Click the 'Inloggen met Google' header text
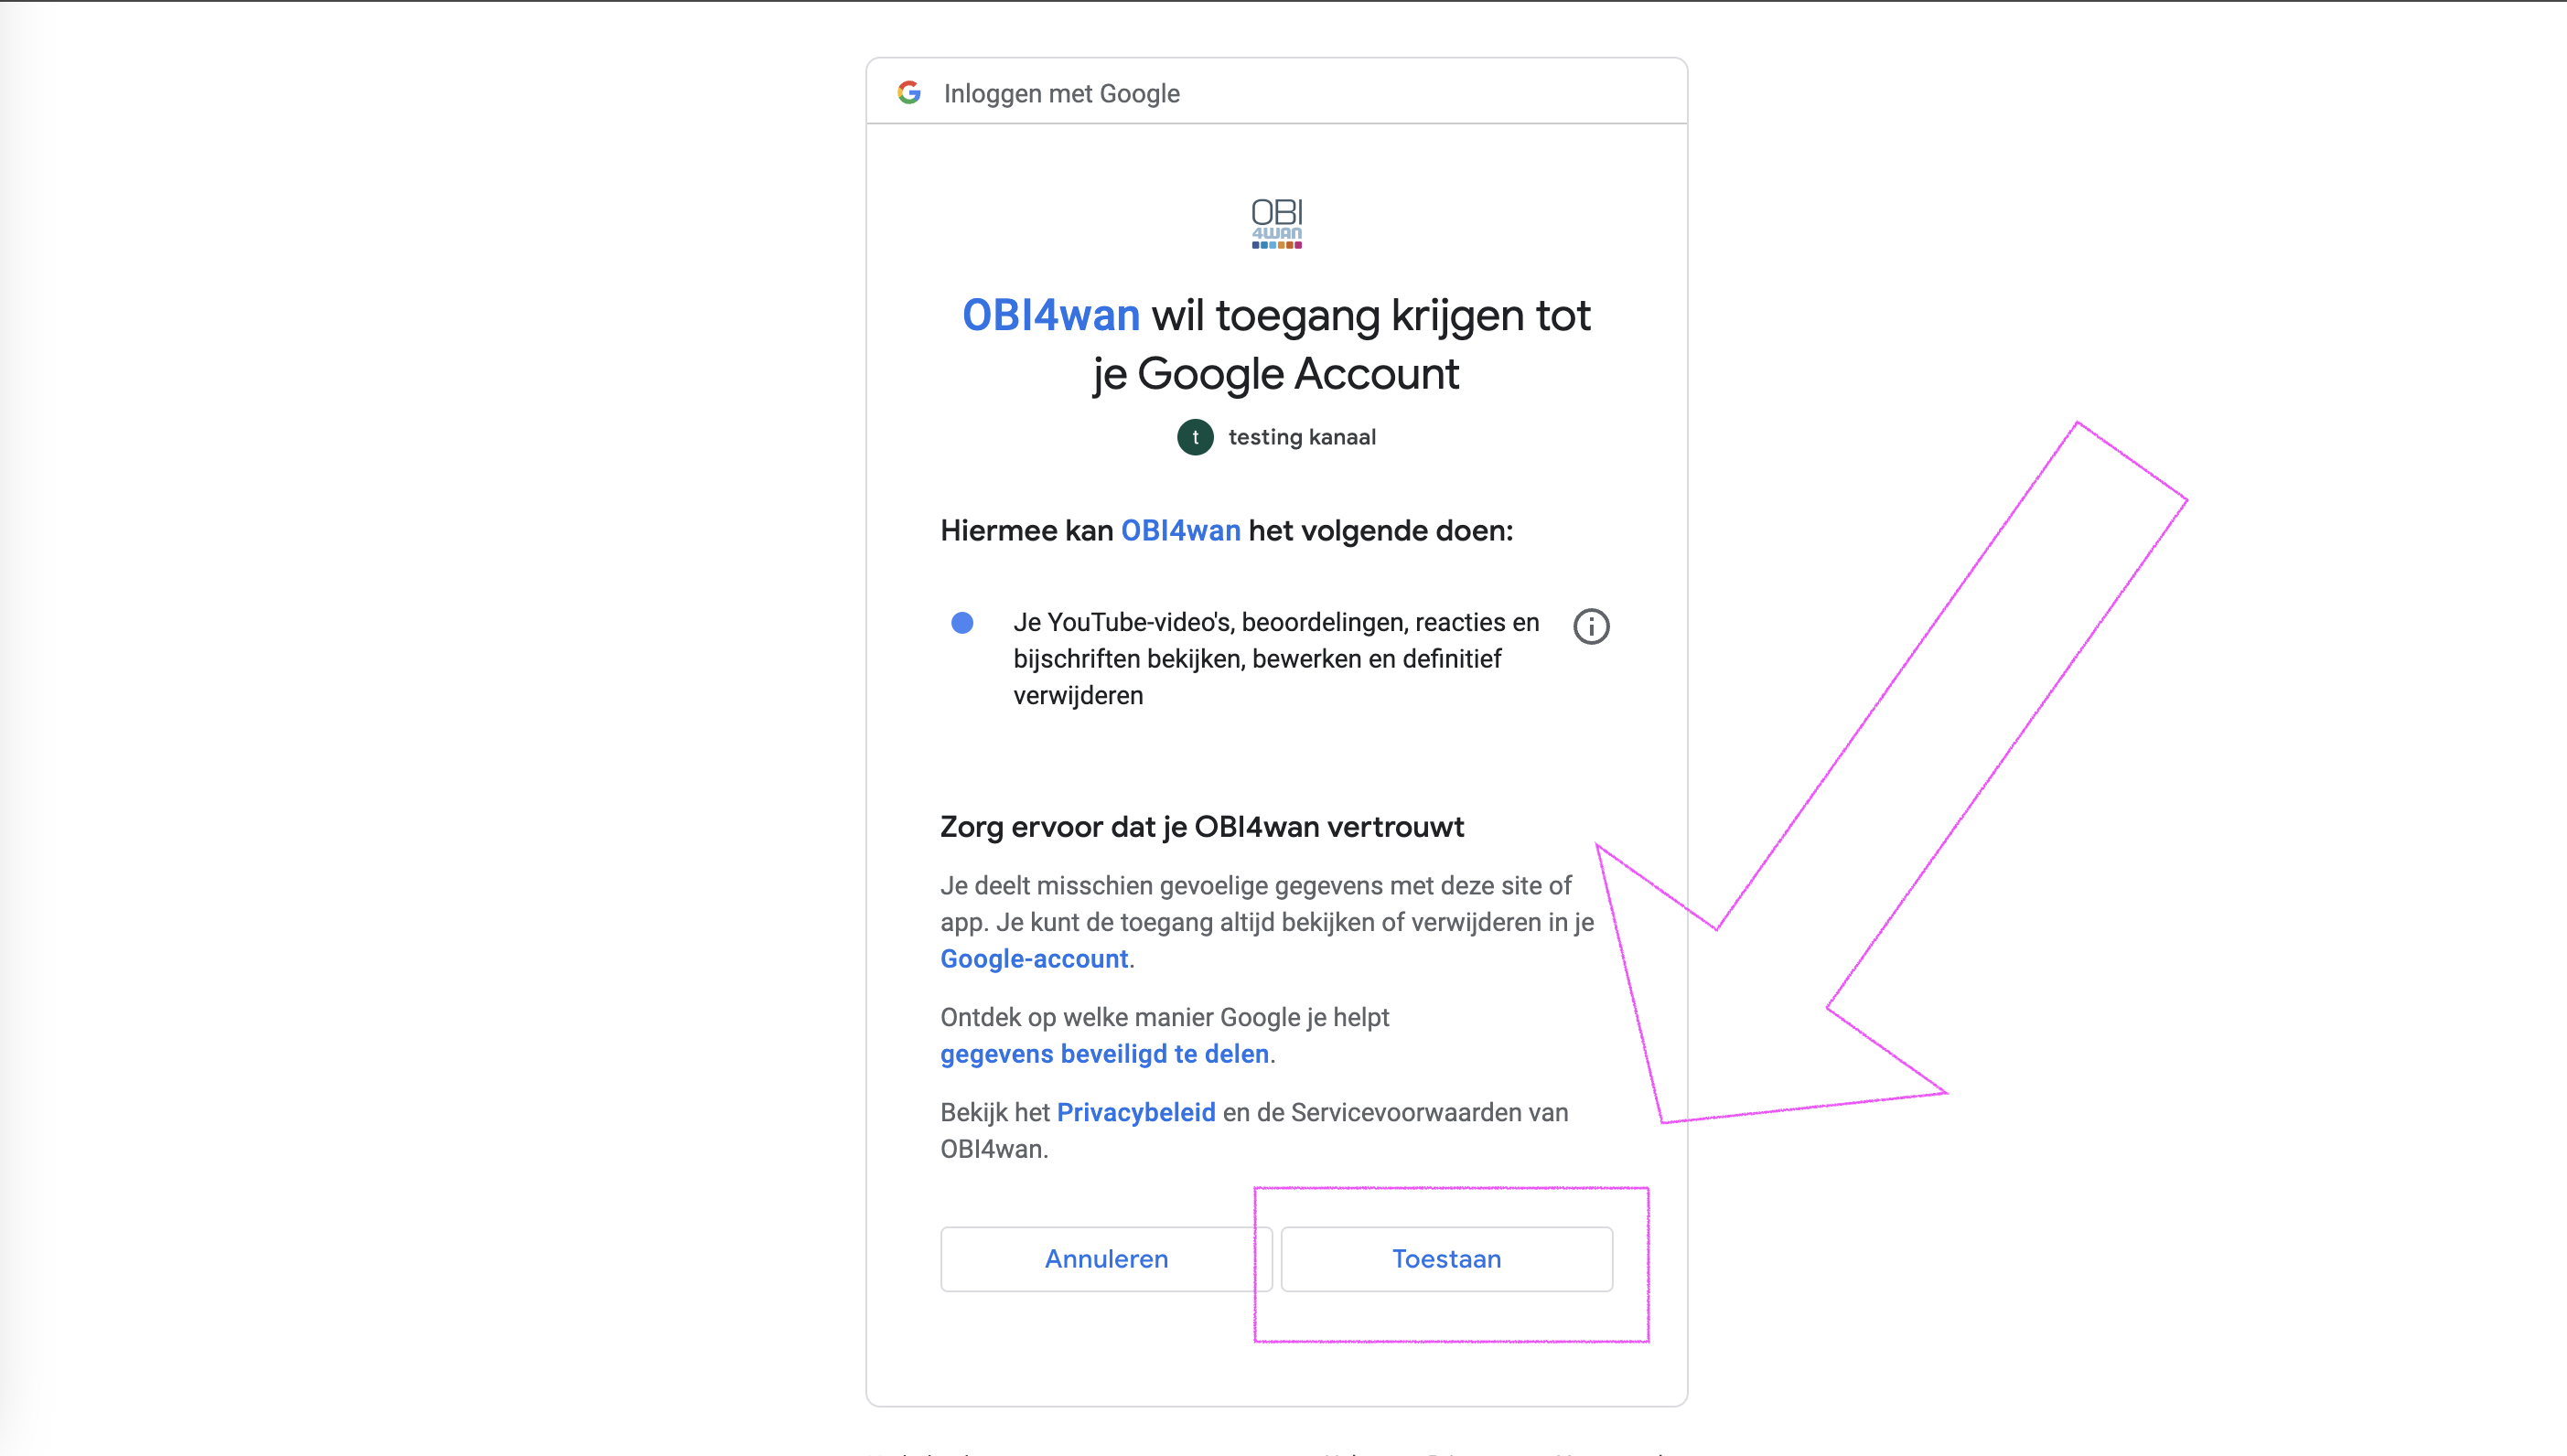This screenshot has width=2567, height=1456. tap(1061, 94)
